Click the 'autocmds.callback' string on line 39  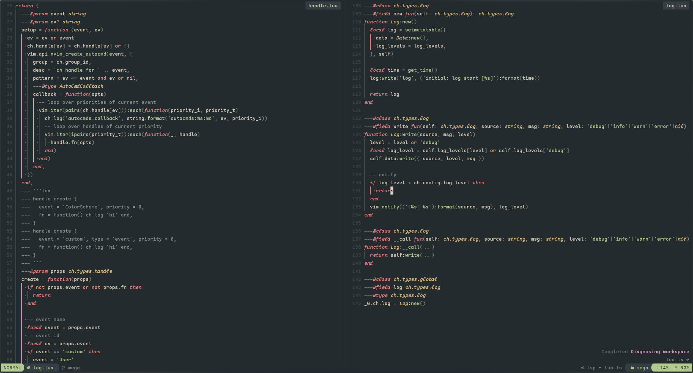93,118
